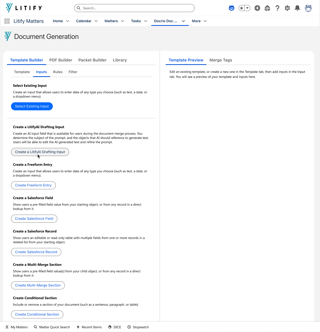Select the Docrio Doc... navigation tab
This screenshot has width=320, height=332.
(166, 21)
